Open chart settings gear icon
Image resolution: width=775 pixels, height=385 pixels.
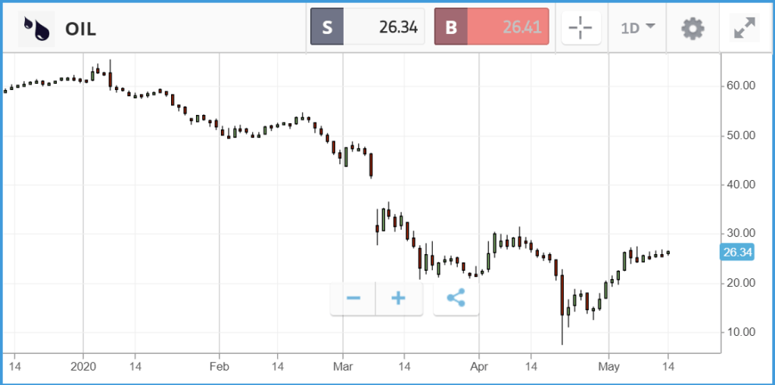point(693,29)
